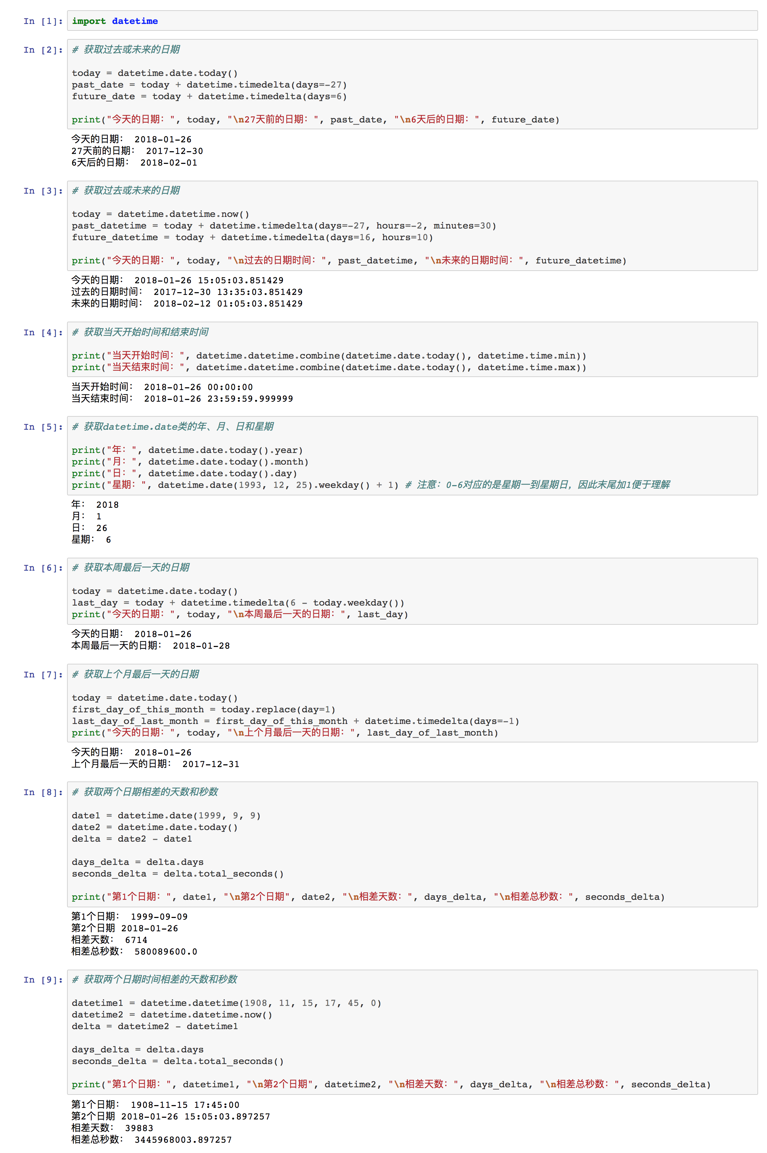Click the first_day_of_this_month assignment line
The image size is (767, 1153).
click(x=204, y=710)
